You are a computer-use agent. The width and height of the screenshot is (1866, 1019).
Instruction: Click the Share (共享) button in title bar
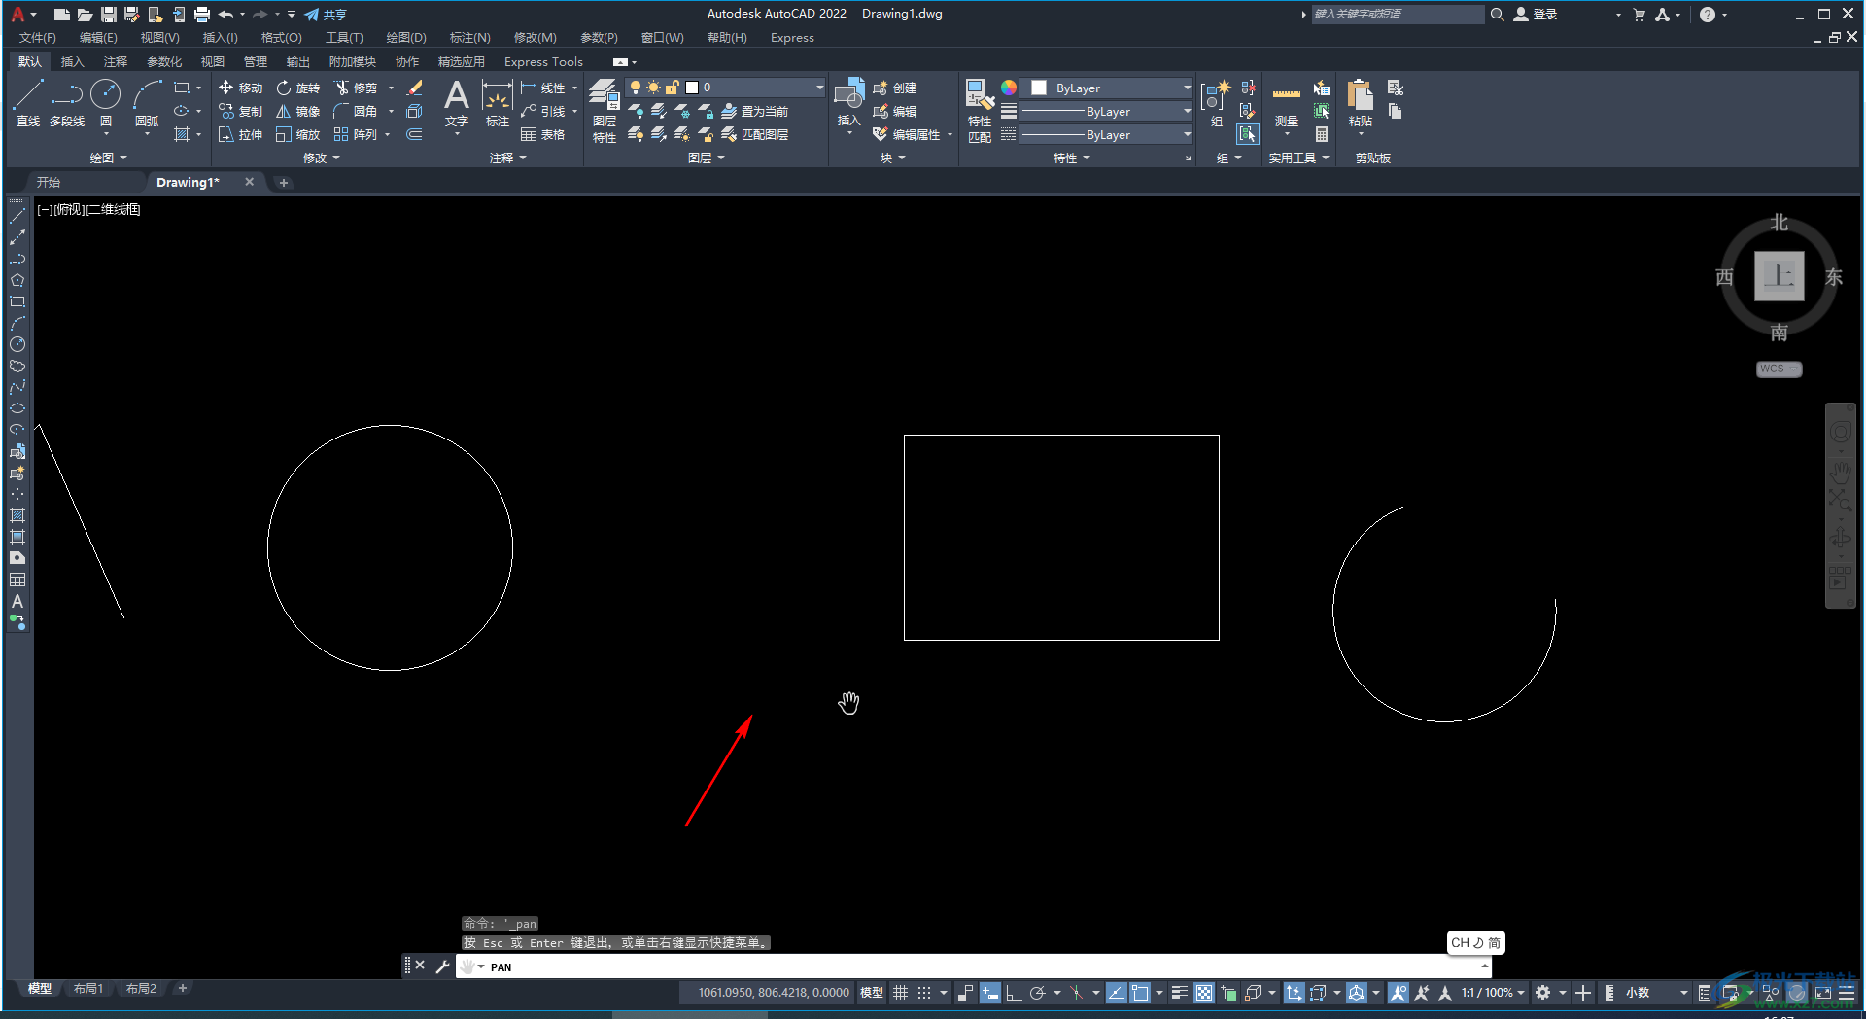326,15
